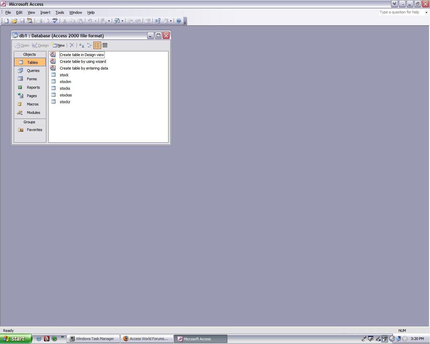Open the Toolbar Options arrow at toolbar end
The image size is (430, 344).
tap(185, 21)
